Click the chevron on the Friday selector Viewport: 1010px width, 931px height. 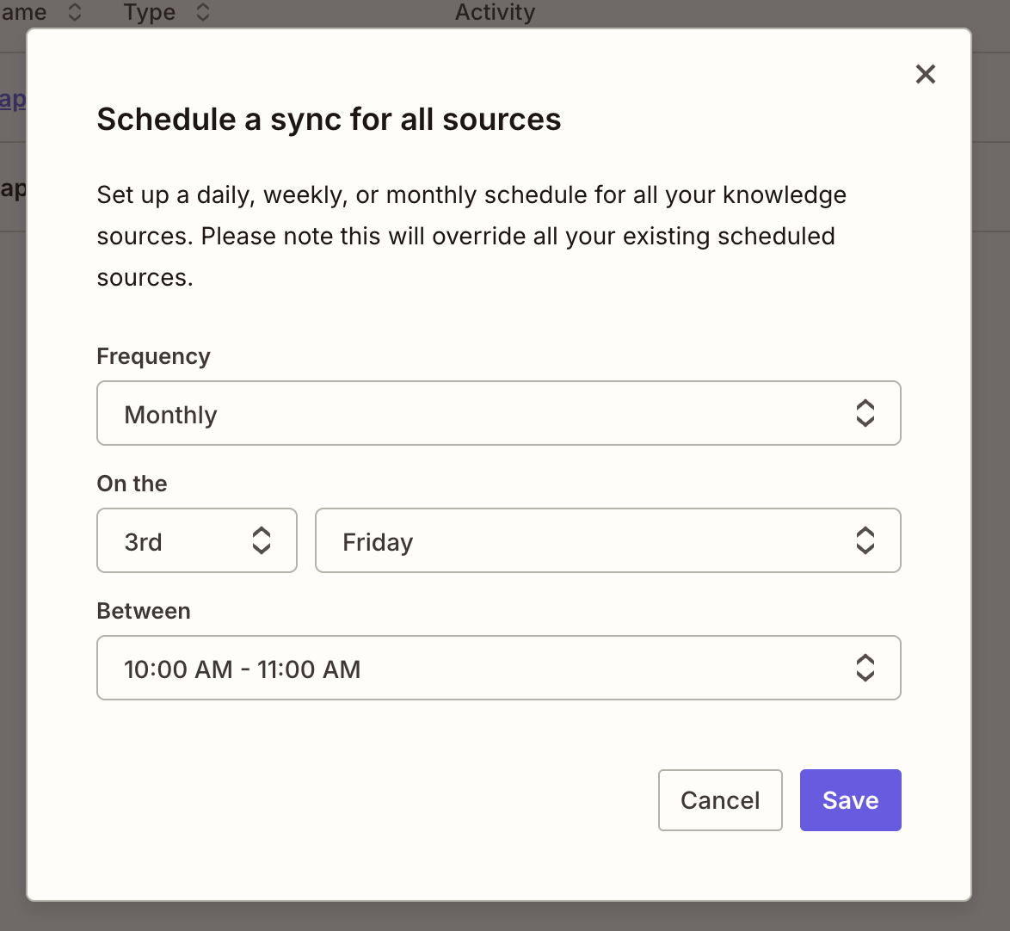click(865, 540)
